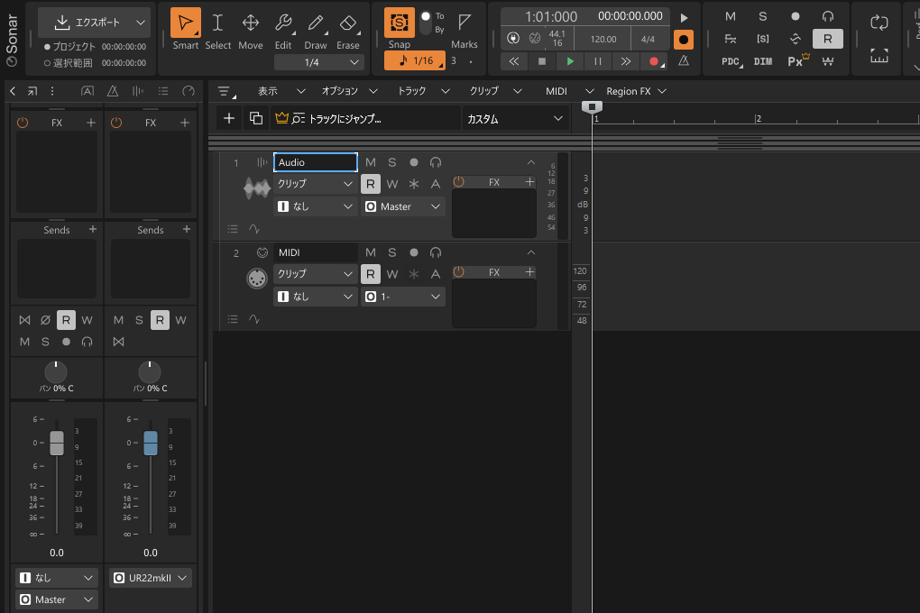The width and height of the screenshot is (920, 613).
Task: Click the transport Record button
Action: (653, 61)
